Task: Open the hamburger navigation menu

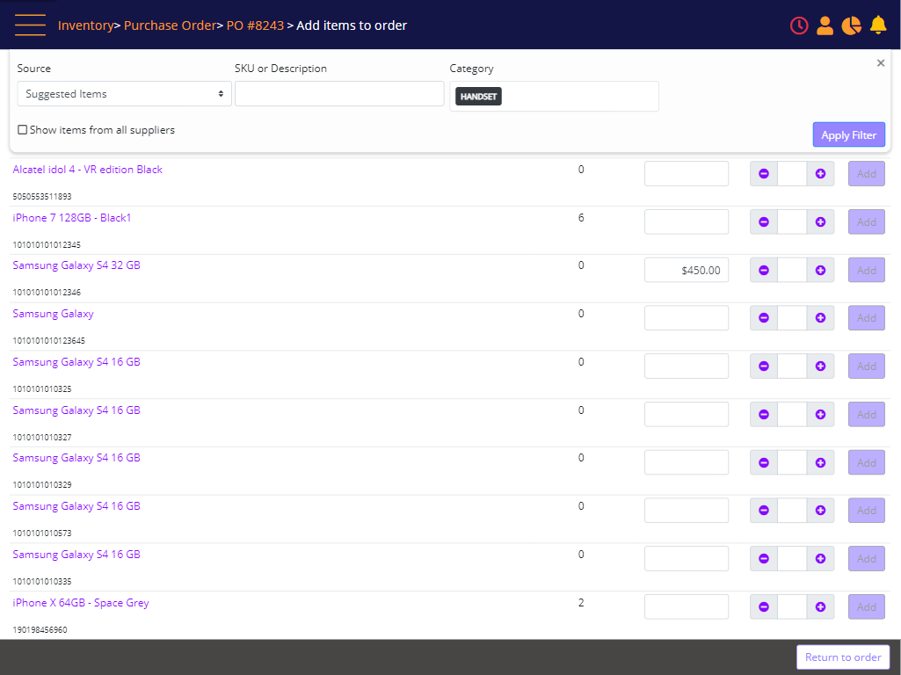Action: tap(30, 25)
